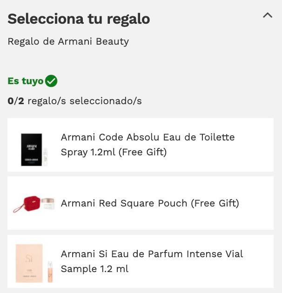Image resolution: width=282 pixels, height=293 pixels.
Task: Click the small cream jar beside the pouch
Action: [48, 204]
